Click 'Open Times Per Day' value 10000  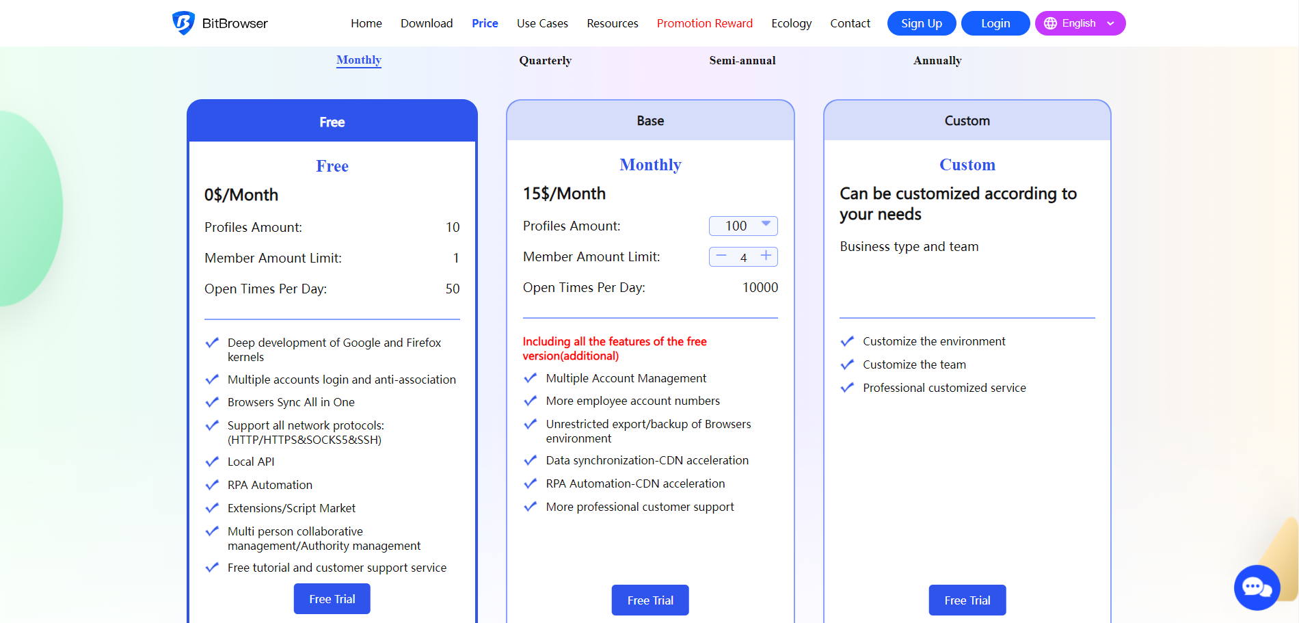(760, 288)
